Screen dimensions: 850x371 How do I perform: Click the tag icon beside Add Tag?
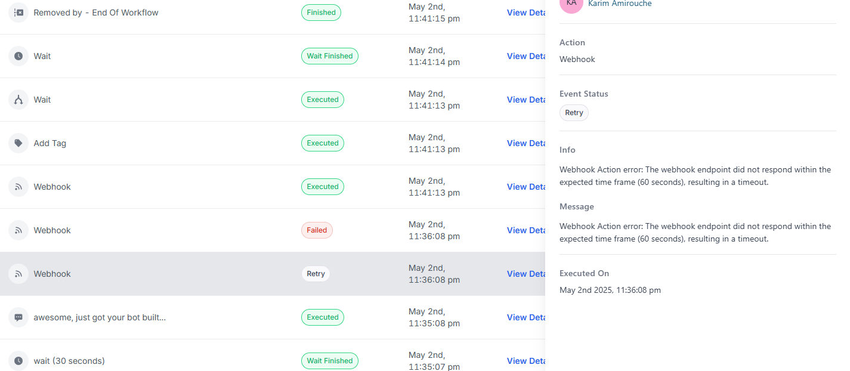18,143
